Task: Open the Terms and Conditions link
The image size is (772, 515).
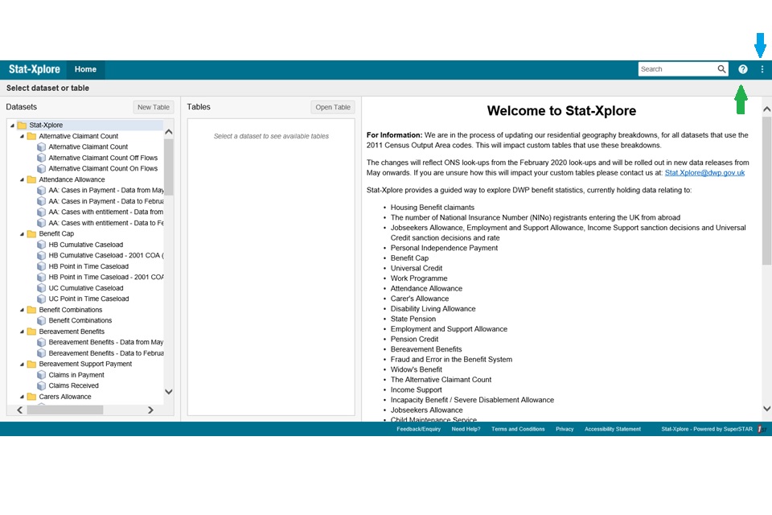Action: point(518,429)
